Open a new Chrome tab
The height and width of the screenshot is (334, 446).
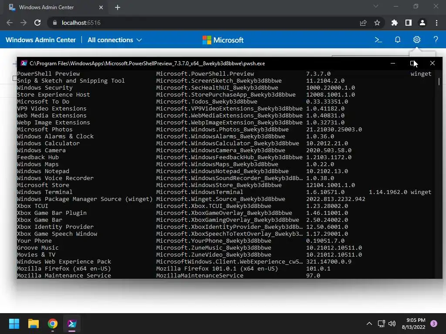point(118,7)
